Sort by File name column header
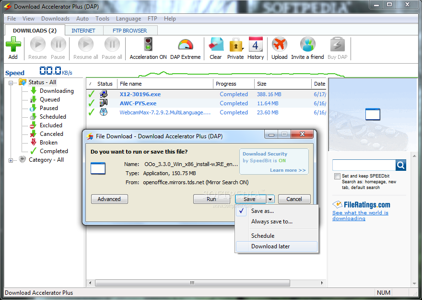This screenshot has width=422, height=300. click(x=165, y=84)
